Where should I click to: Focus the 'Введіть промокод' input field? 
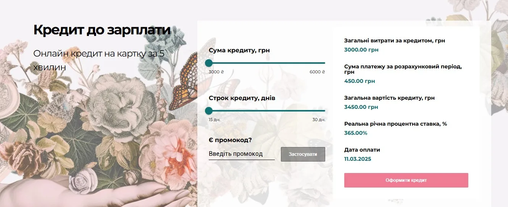point(242,154)
